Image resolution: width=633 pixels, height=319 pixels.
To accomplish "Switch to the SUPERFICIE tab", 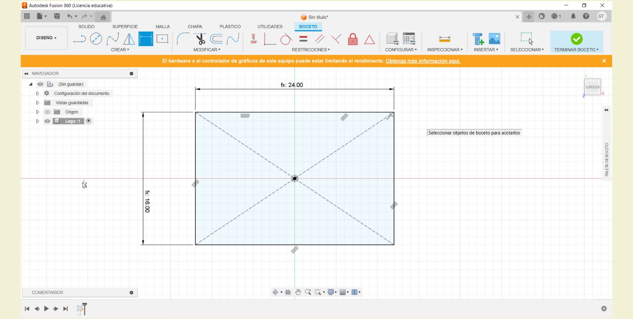I will [125, 27].
